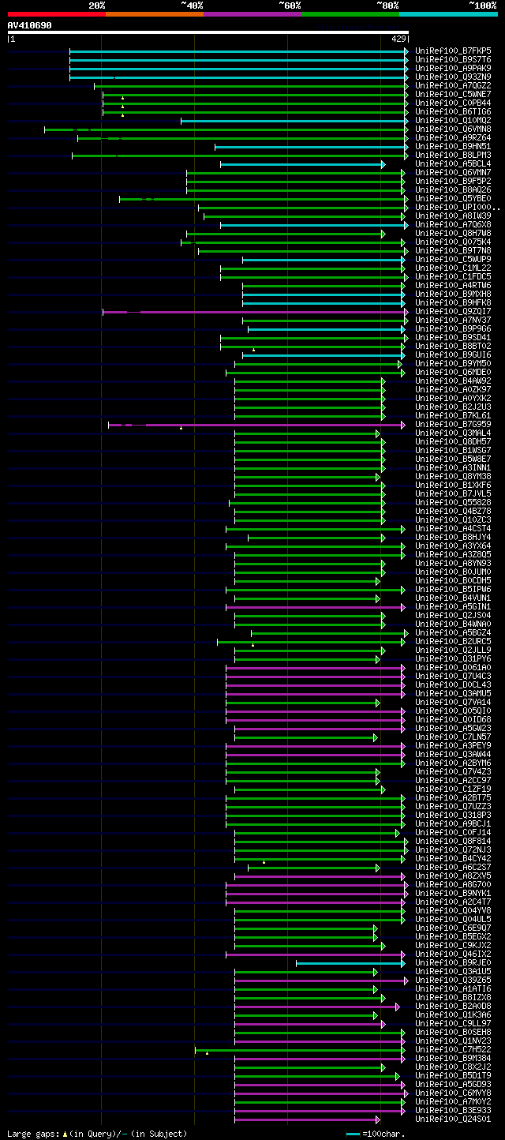Select the UniRef100_A5GD93 label

(x=453, y=1085)
